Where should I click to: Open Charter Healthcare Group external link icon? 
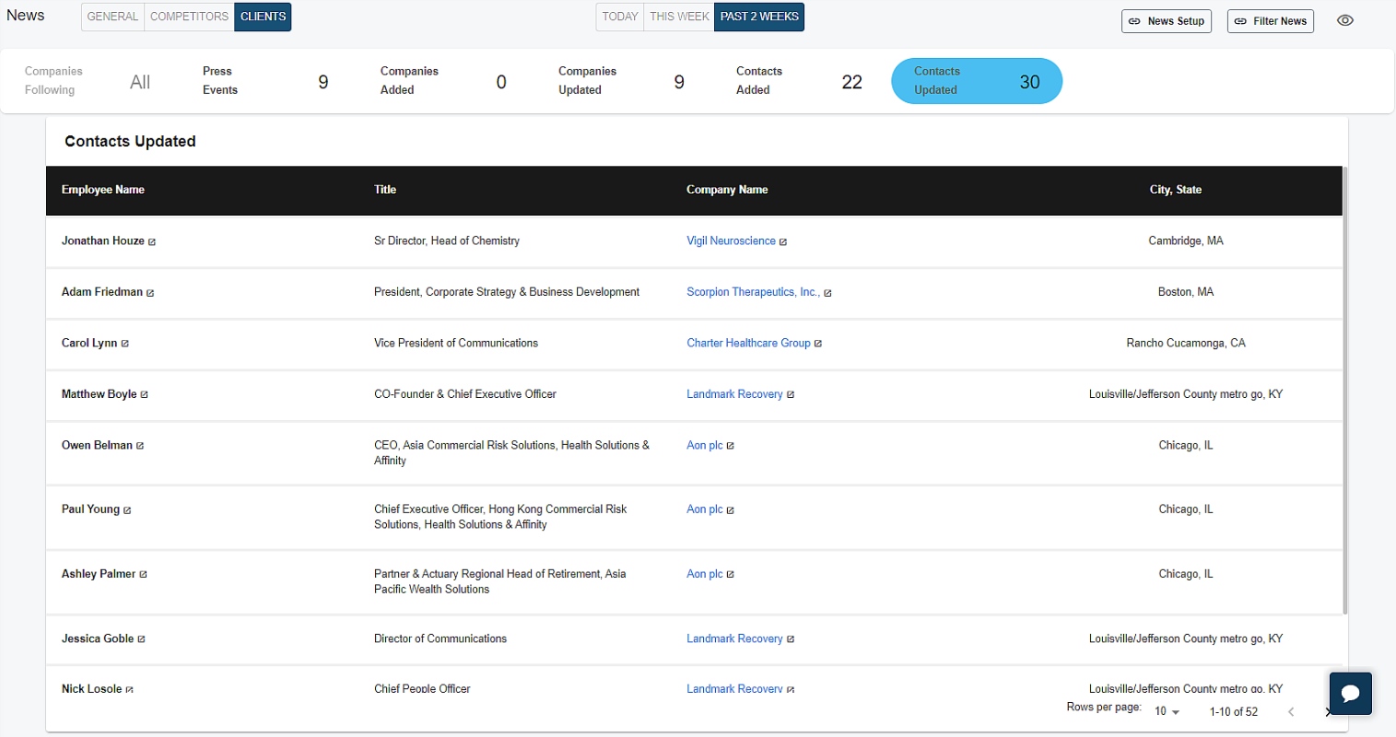pyautogui.click(x=818, y=344)
